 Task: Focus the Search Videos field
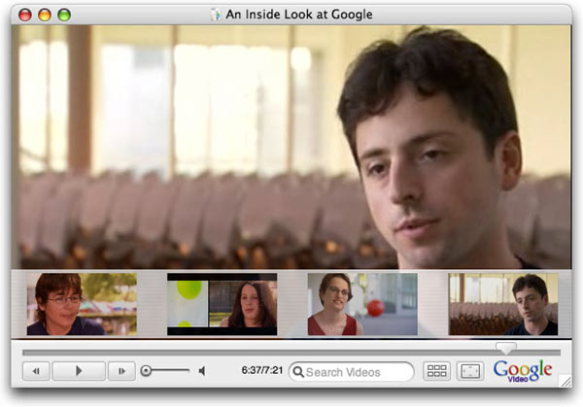pyautogui.click(x=352, y=372)
